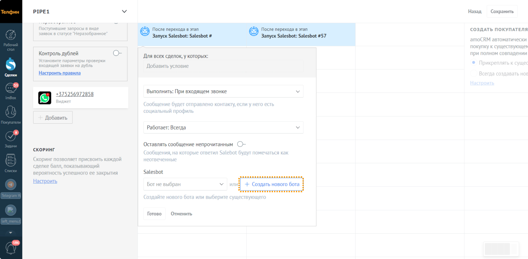Toggle Оставлять сообщение непрочитанным switch

click(241, 144)
